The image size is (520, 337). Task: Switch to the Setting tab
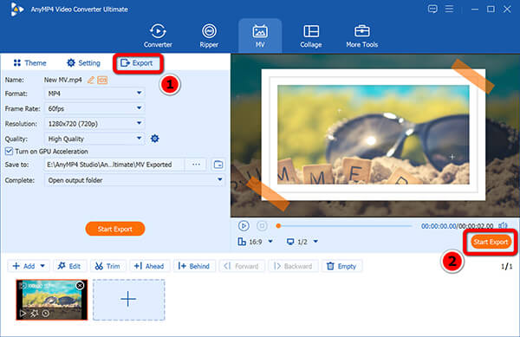[x=83, y=63]
